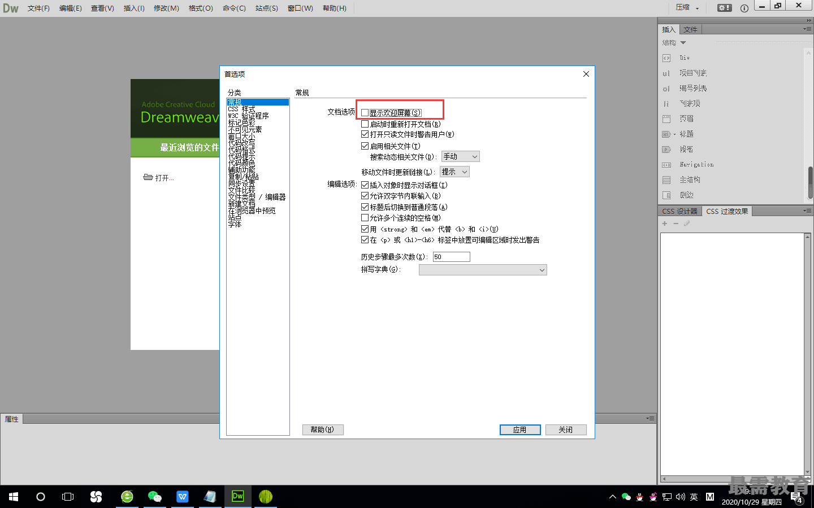Open the 拼写字典 dropdown
The height and width of the screenshot is (508, 814).
[x=483, y=270]
